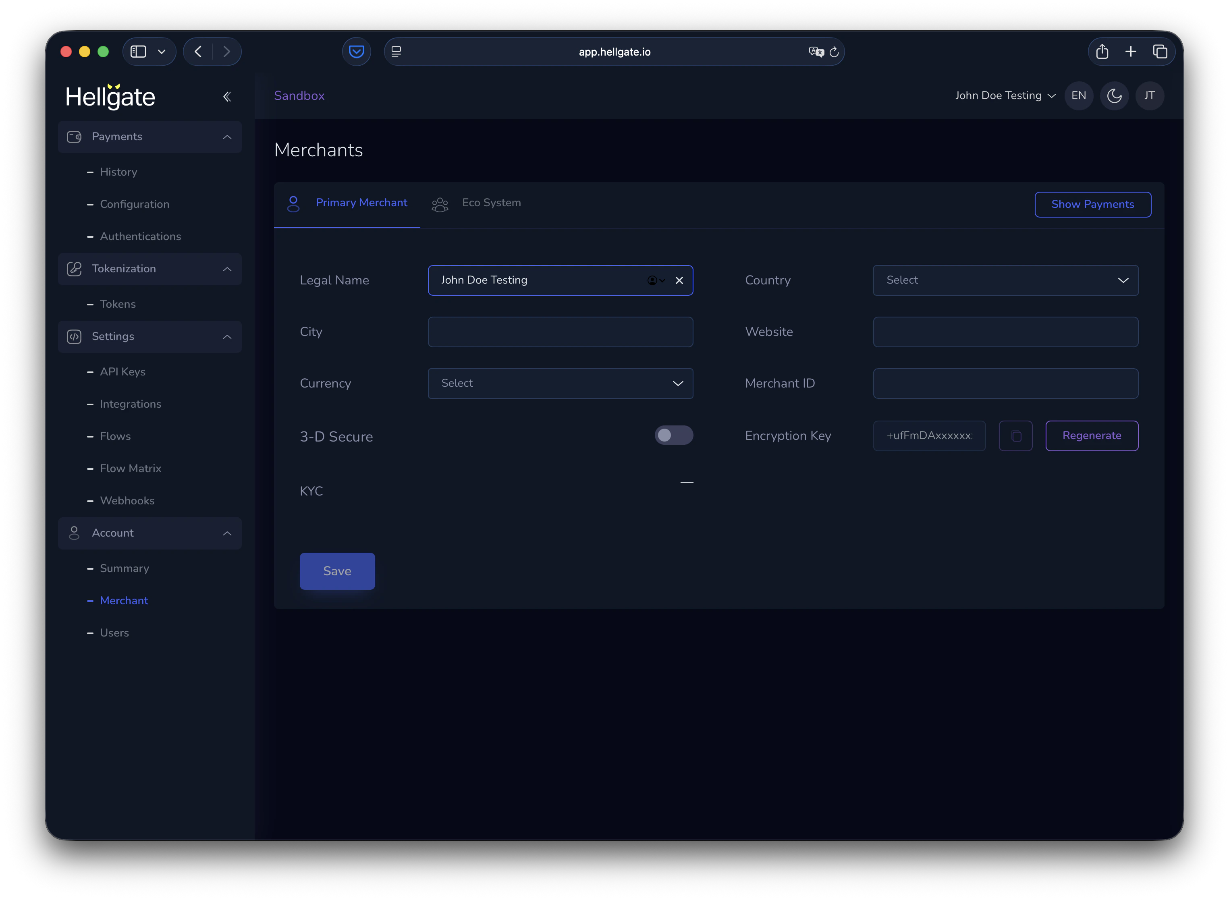Image resolution: width=1229 pixels, height=900 pixels.
Task: Toggle dark mode with moon icon
Action: pos(1114,96)
